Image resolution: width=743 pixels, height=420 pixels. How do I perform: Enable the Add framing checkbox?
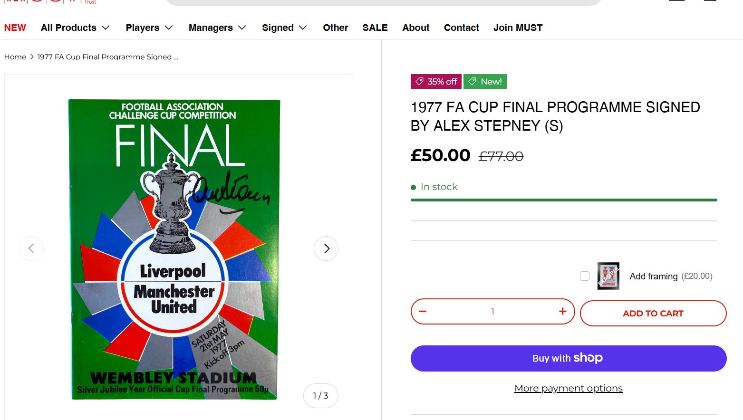(x=585, y=276)
